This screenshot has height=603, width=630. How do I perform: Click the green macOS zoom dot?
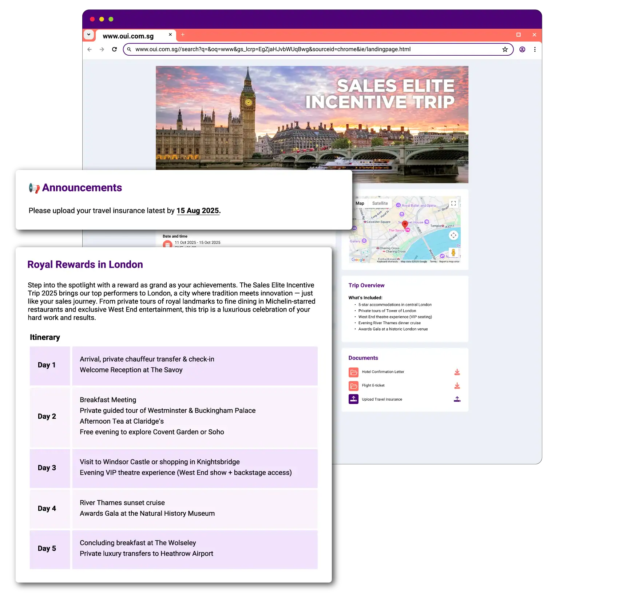click(111, 19)
